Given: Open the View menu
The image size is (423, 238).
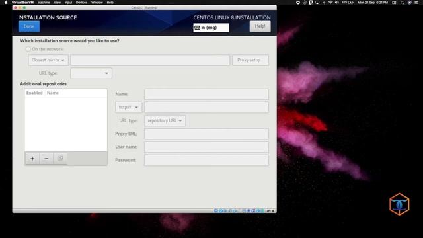Looking at the screenshot, I should click(57, 3).
